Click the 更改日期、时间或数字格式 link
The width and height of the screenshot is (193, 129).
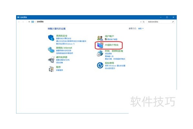(115, 59)
